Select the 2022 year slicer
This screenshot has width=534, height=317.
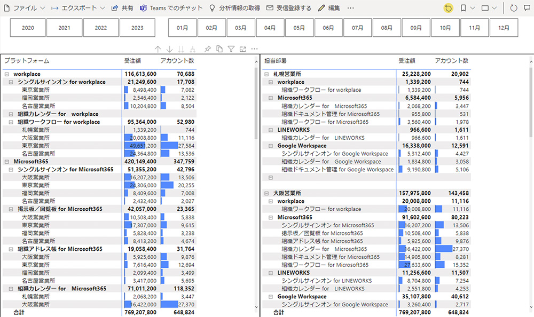[x=101, y=28]
